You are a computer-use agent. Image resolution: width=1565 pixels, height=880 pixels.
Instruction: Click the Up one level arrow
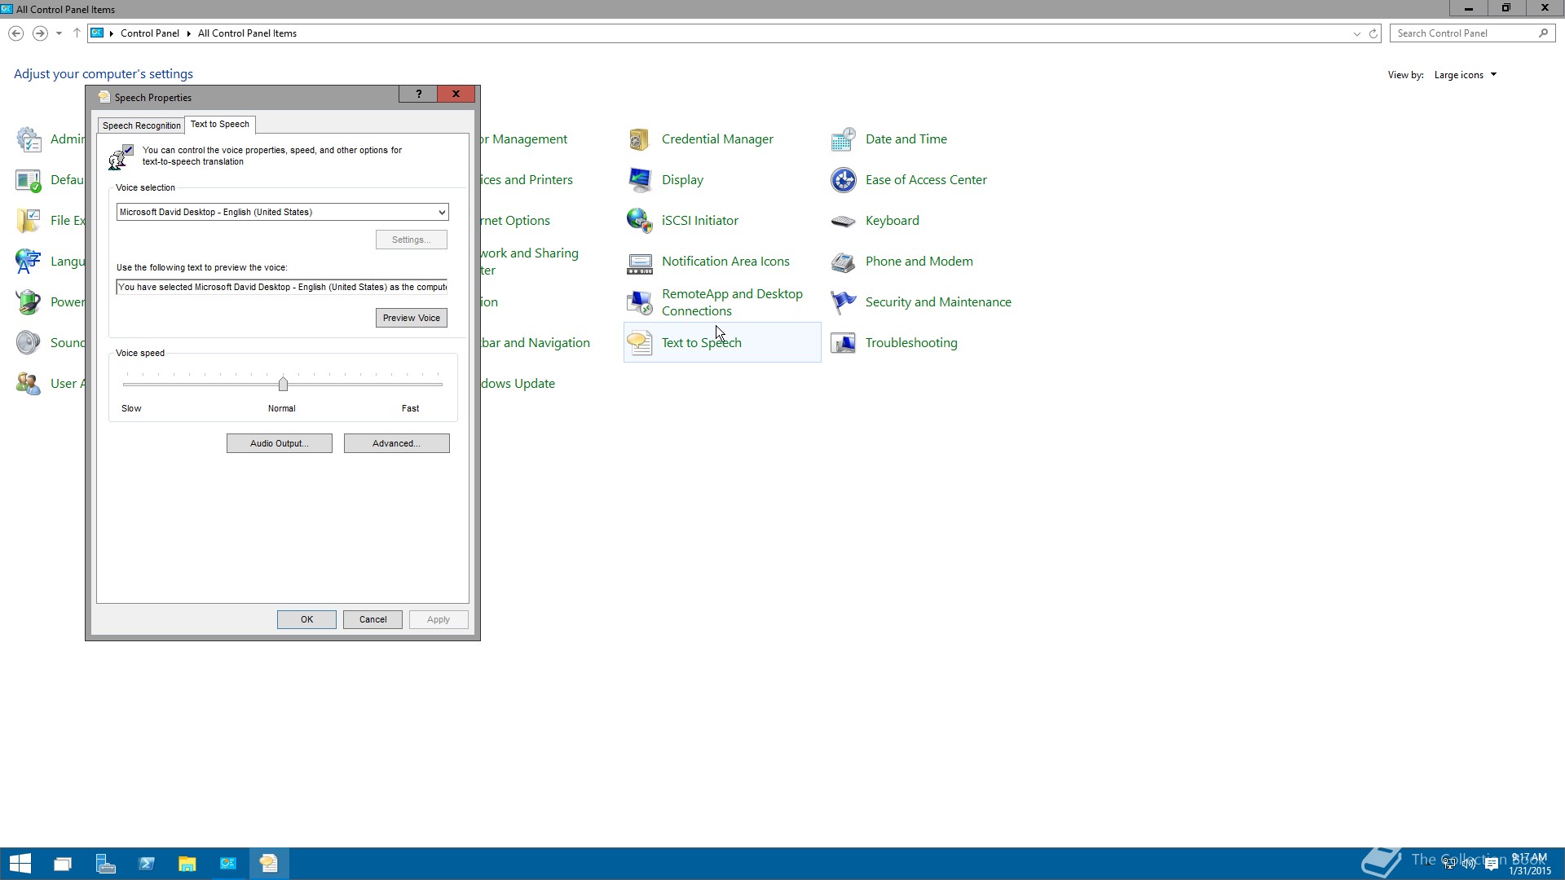[x=77, y=33]
